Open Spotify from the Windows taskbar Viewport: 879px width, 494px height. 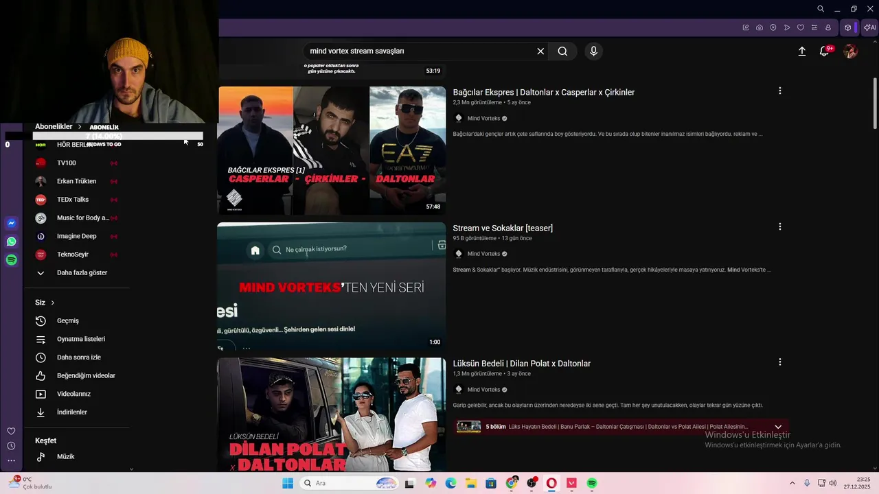(x=592, y=483)
